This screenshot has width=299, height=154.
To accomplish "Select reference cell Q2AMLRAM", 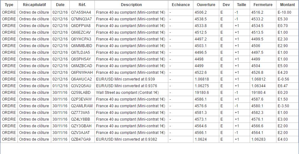I will coord(82,106).
